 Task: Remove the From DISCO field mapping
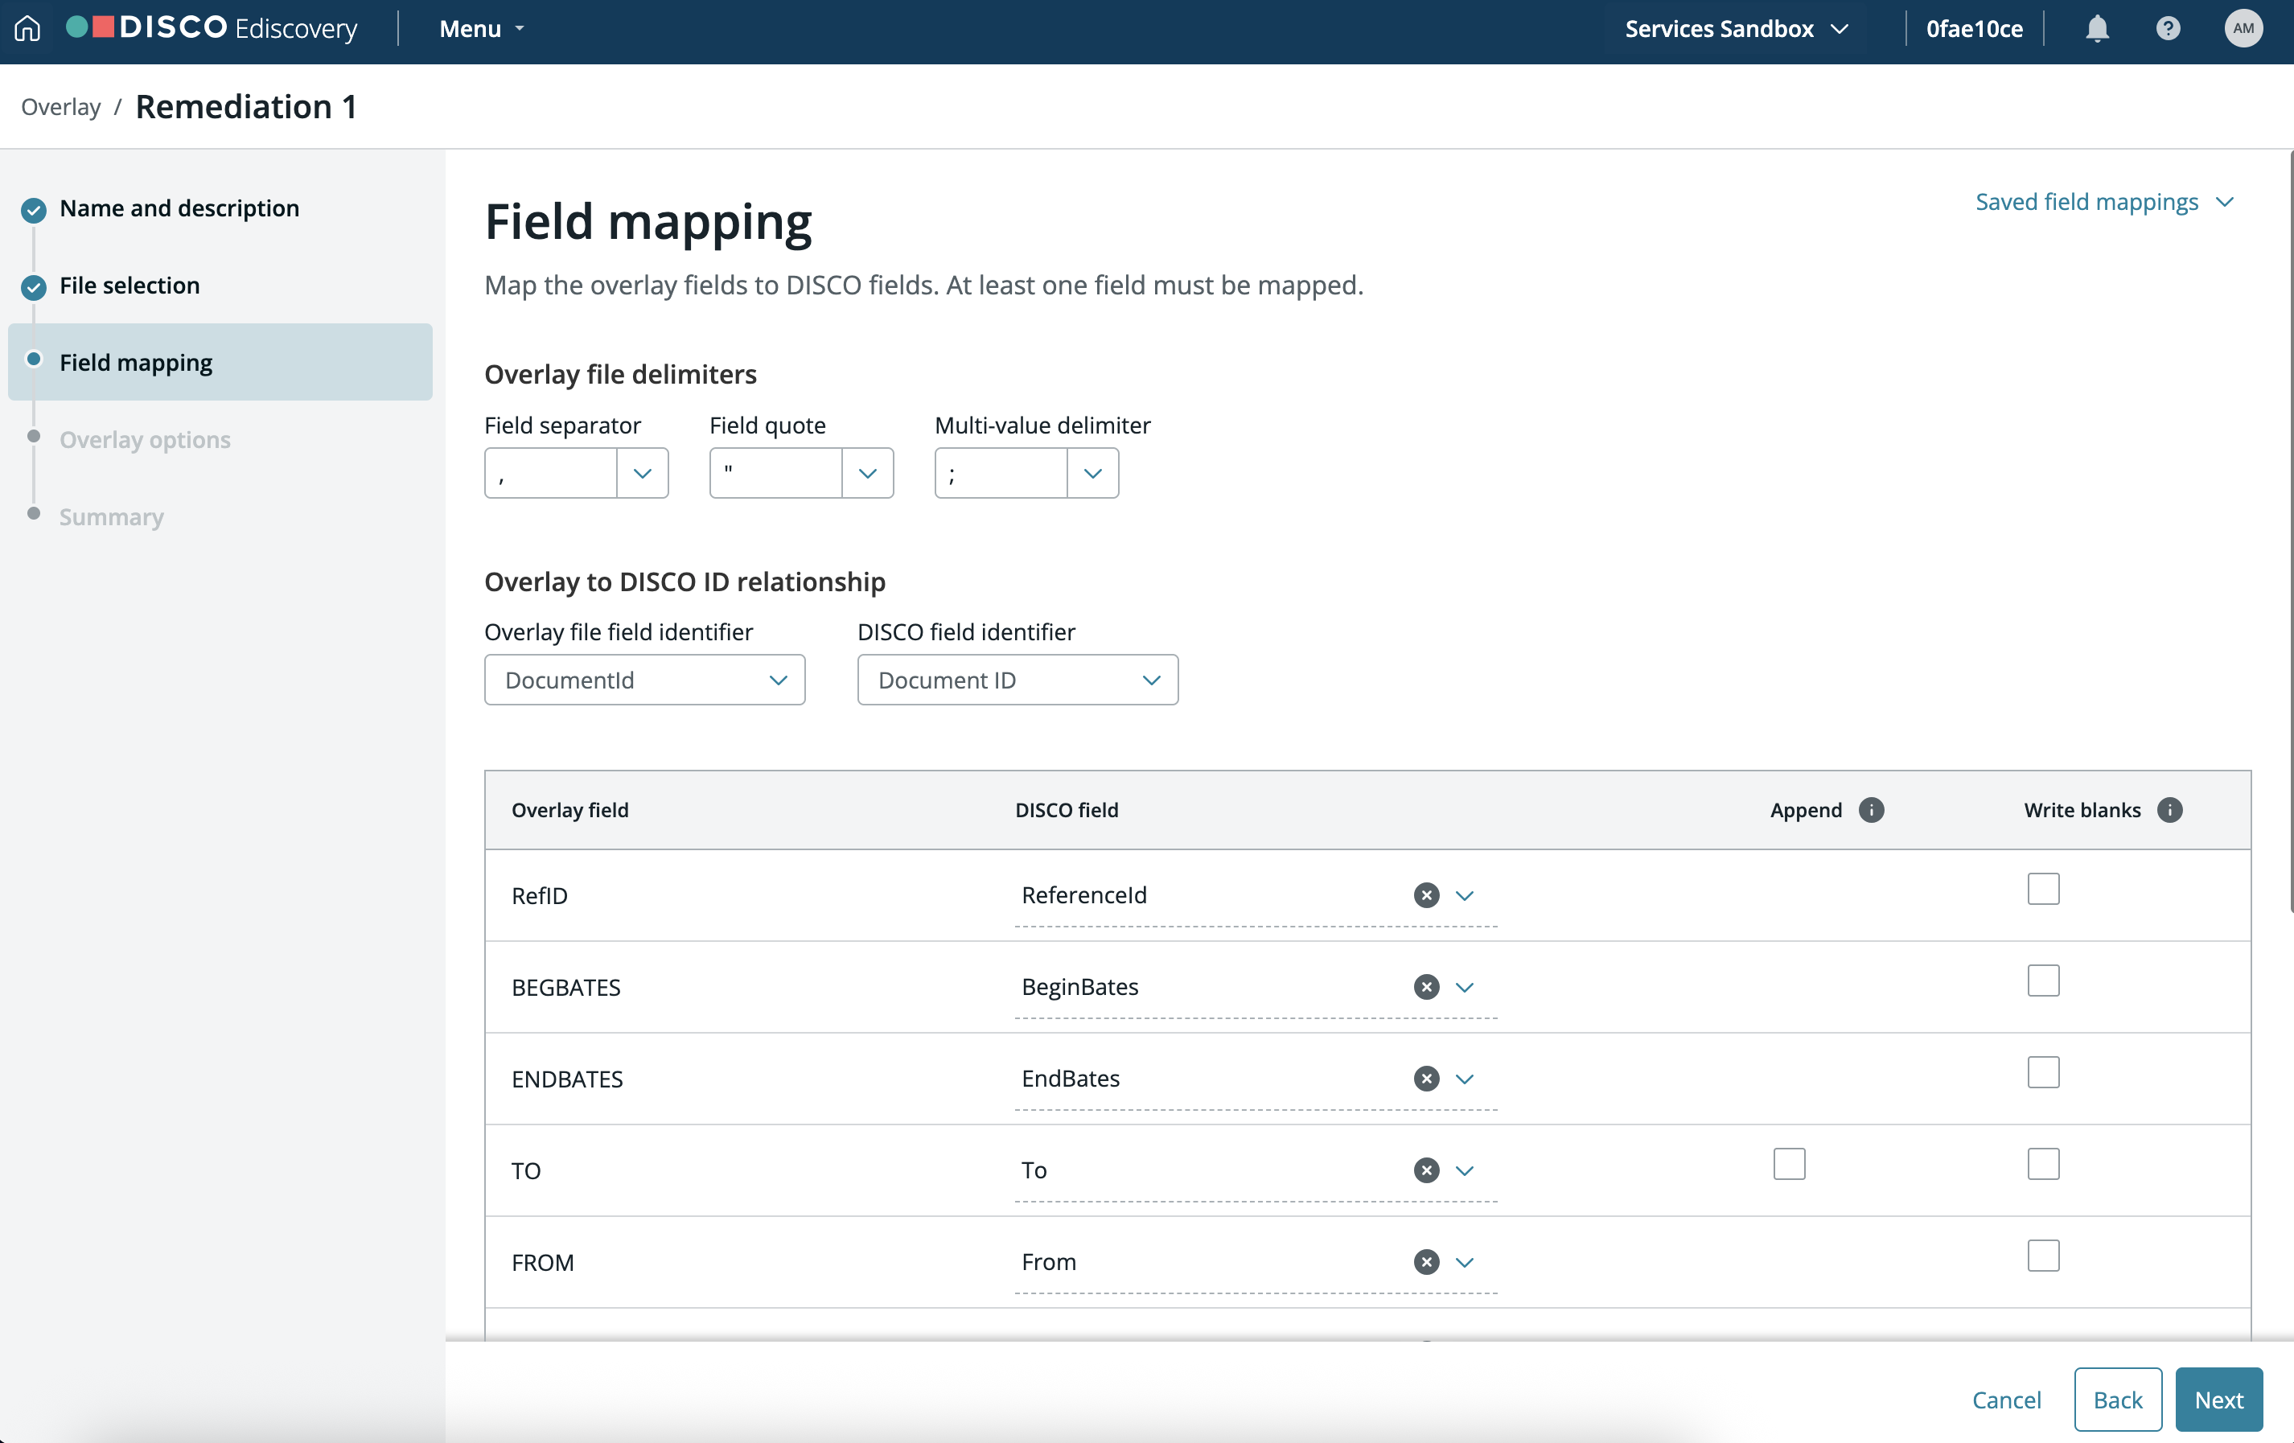tap(1426, 1262)
